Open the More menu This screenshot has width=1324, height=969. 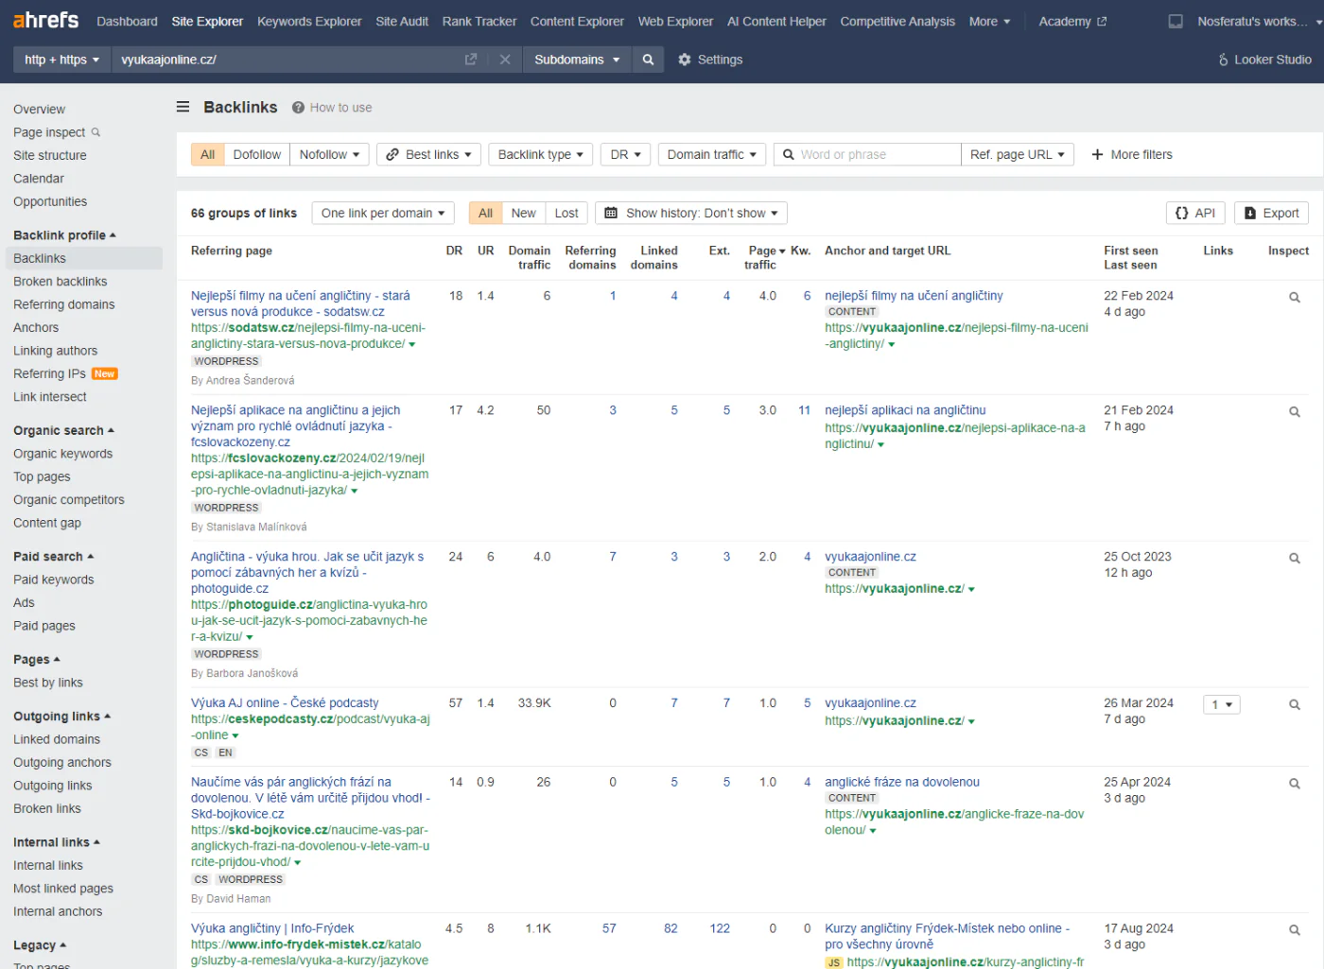989,21
